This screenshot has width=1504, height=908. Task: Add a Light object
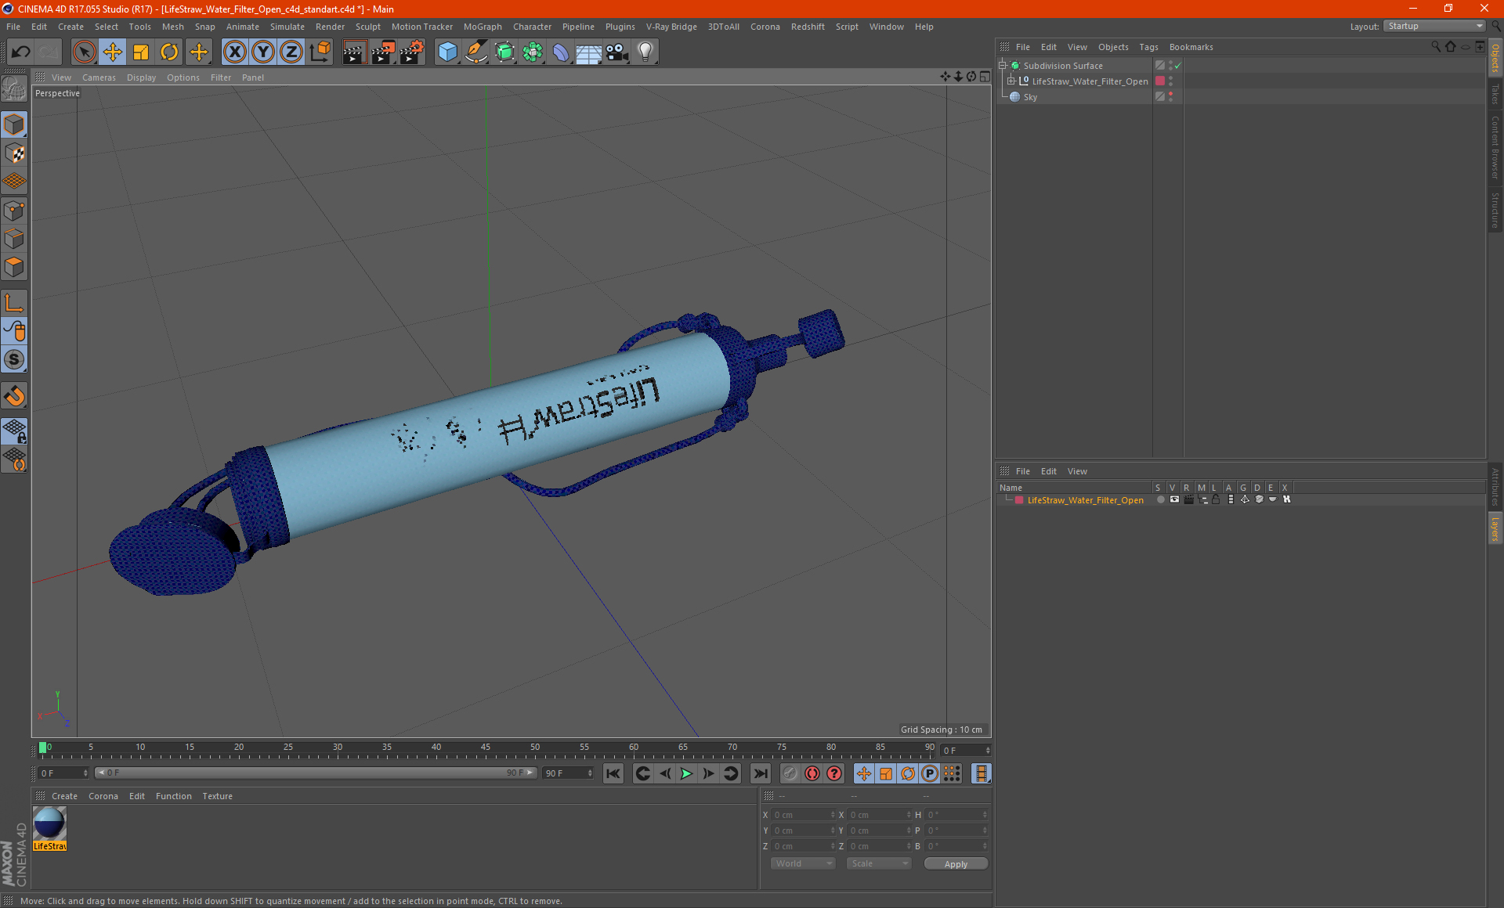[645, 52]
